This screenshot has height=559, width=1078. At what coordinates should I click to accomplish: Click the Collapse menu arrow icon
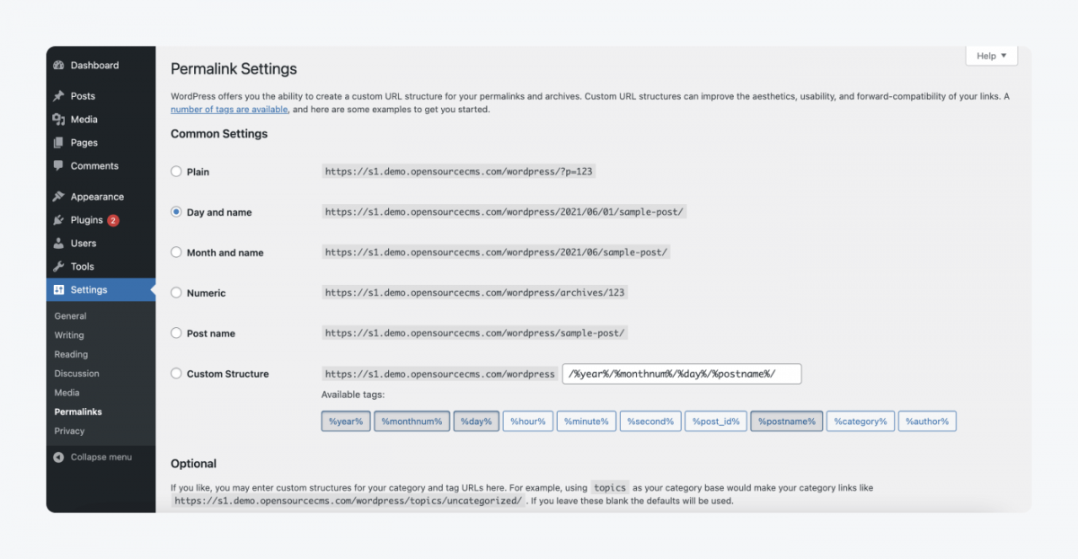pos(59,457)
